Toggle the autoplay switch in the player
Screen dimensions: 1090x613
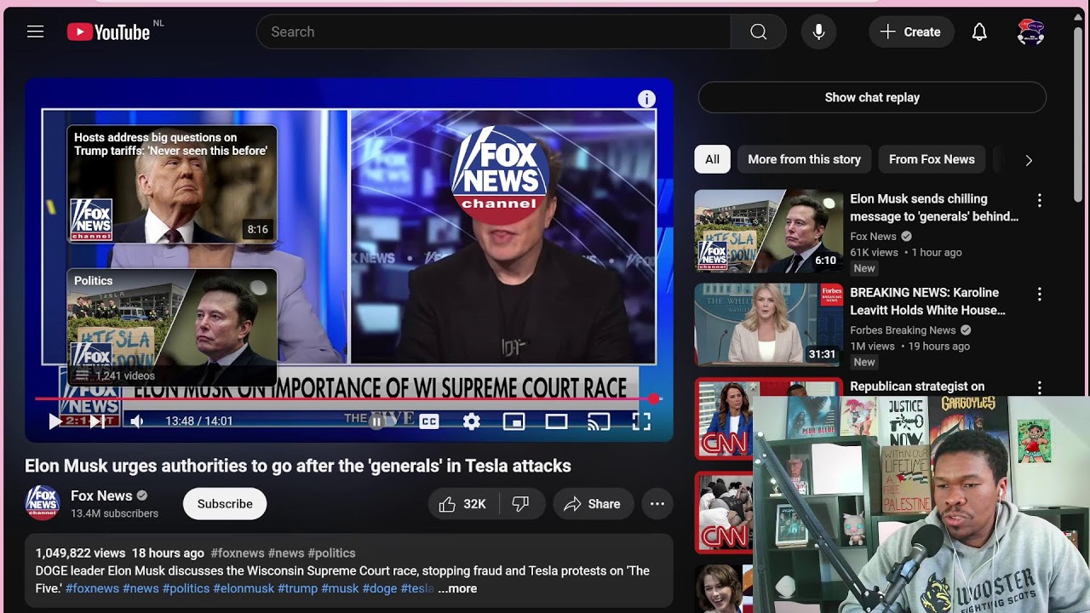coord(376,421)
